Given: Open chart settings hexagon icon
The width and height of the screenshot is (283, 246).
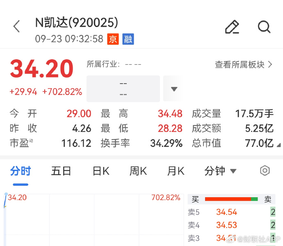Looking at the screenshot, I should click(265, 171).
